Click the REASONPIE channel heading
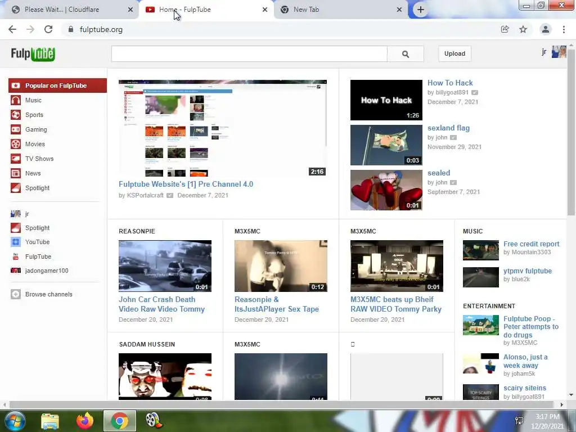Screen dimensions: 576x432 click(137, 231)
